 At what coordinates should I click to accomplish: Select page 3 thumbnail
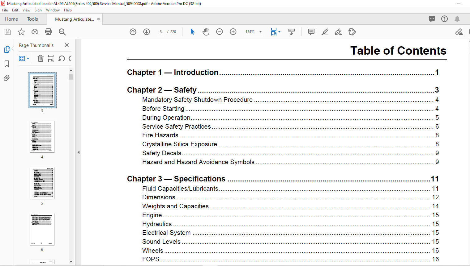[x=42, y=90]
